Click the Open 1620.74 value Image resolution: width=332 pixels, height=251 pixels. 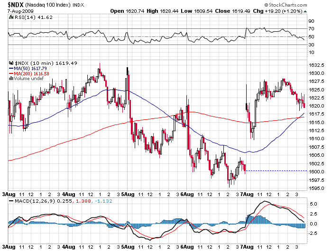click(127, 11)
